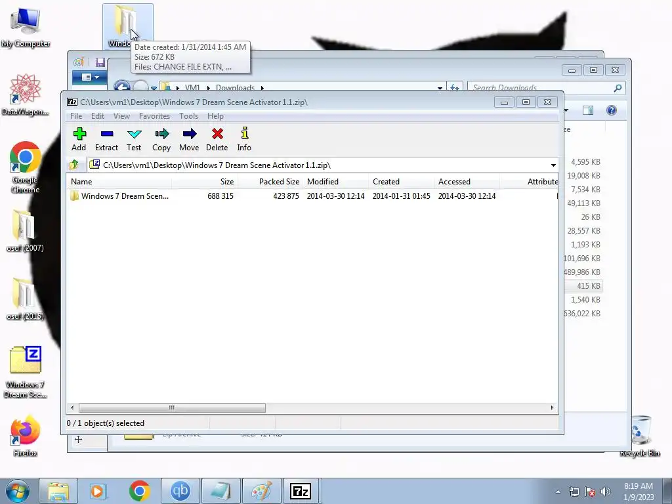
Task: Click the horizontal scrollbar thumb in 7-Zip
Action: click(172, 408)
